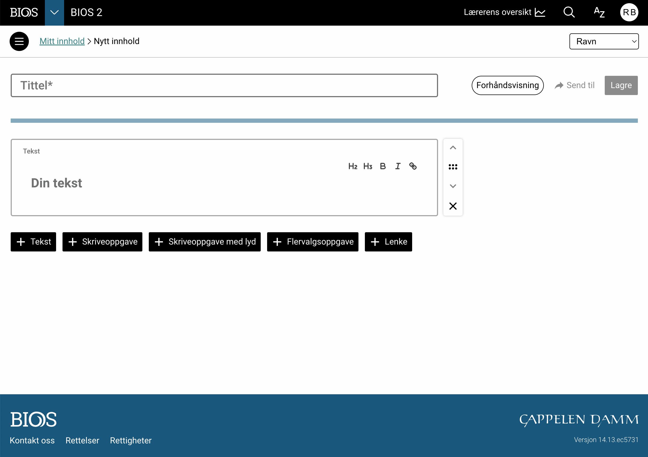The image size is (648, 457).
Task: Move text block up with arrow
Action: pos(453,148)
